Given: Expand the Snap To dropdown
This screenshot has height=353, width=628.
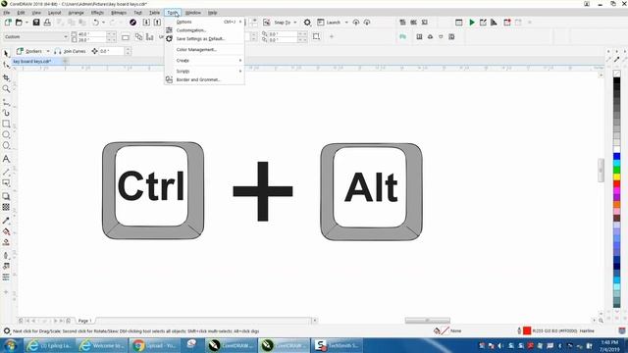Looking at the screenshot, I should pos(295,23).
